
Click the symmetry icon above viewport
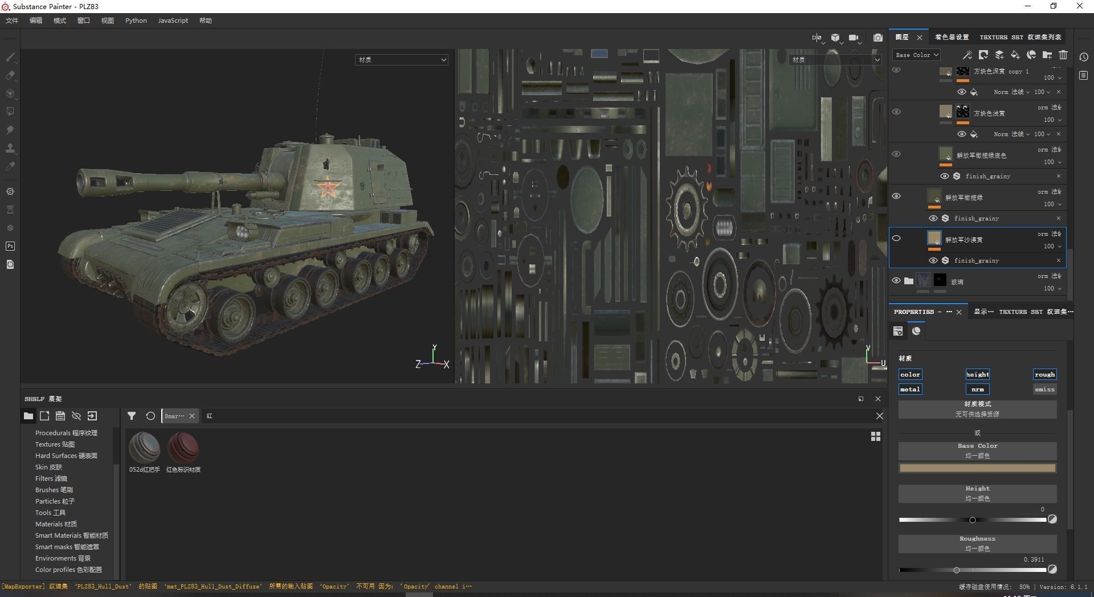coord(817,38)
